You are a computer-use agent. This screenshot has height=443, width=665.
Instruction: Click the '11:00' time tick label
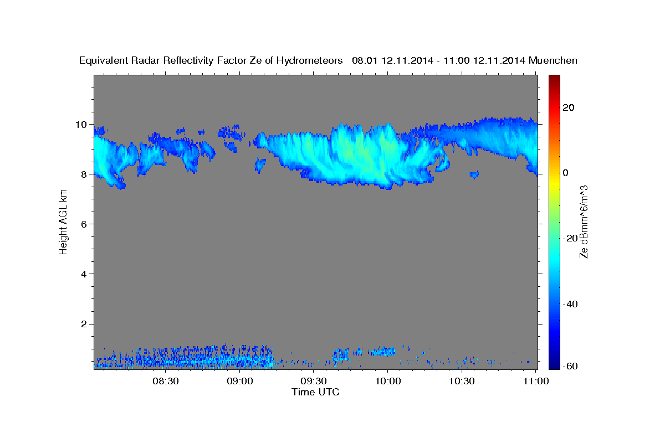tap(536, 381)
